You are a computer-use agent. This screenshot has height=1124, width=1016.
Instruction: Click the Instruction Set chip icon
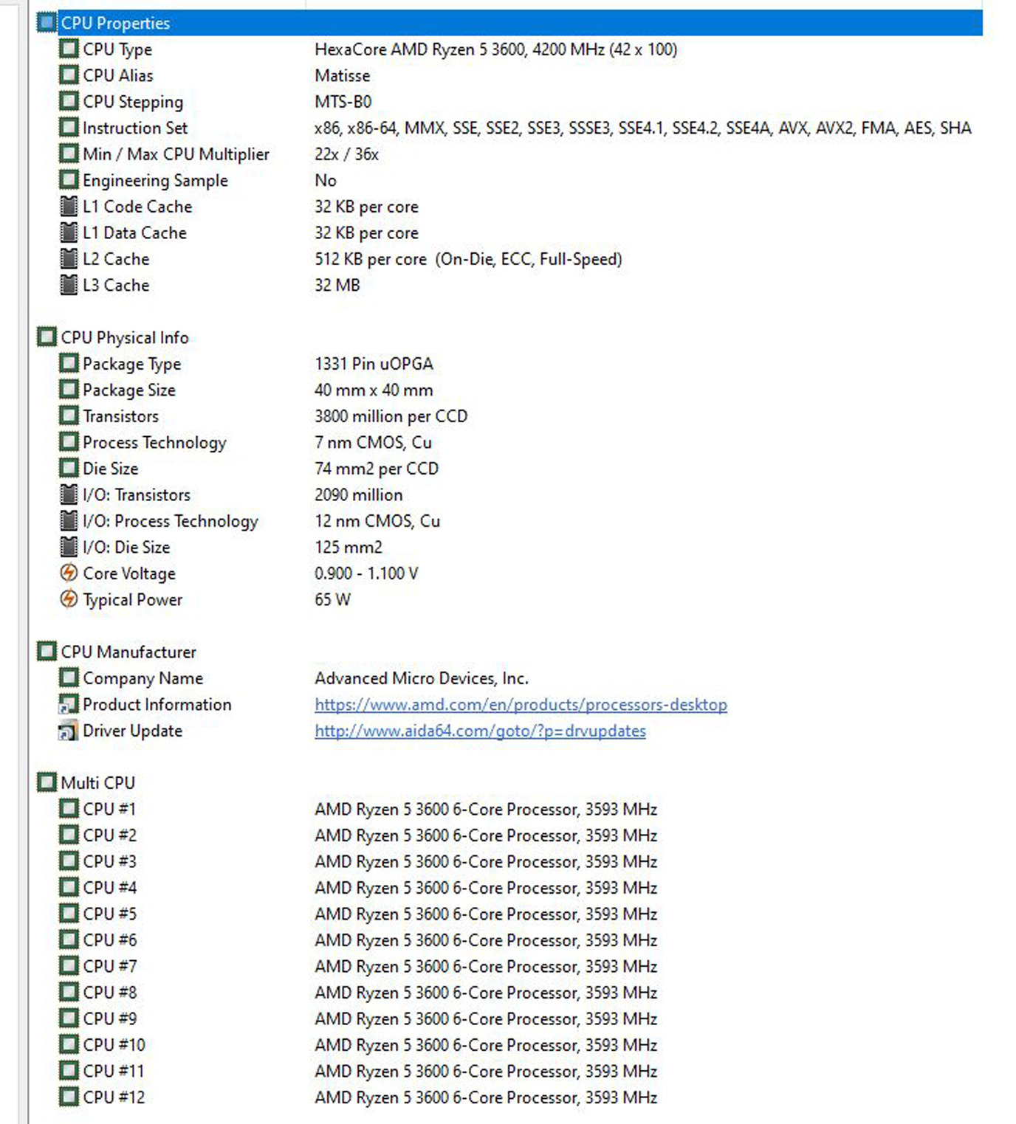point(69,127)
